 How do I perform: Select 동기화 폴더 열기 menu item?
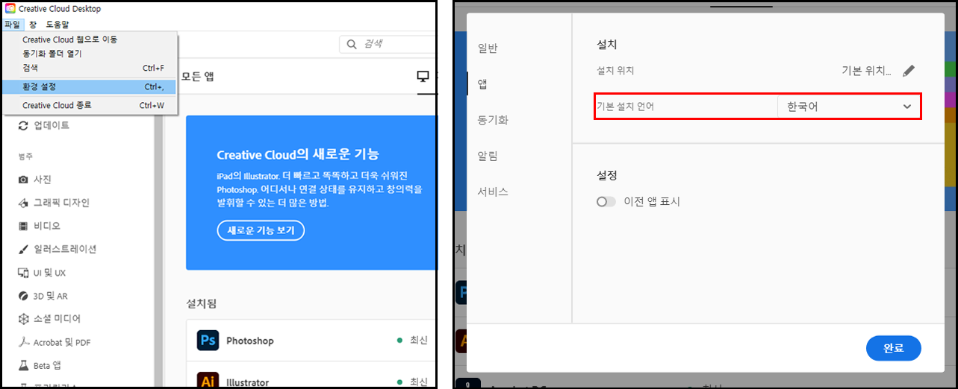90,54
